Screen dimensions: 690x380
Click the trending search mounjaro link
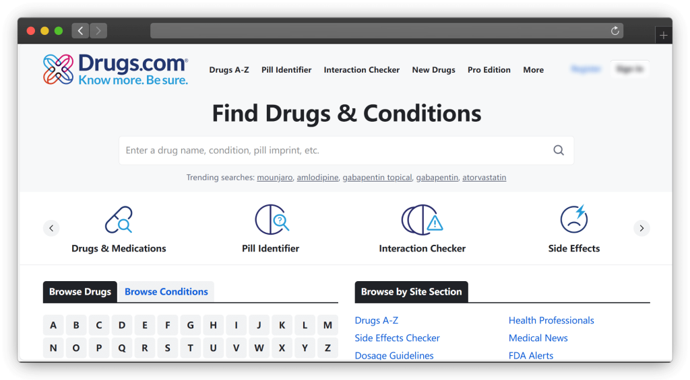coord(275,178)
